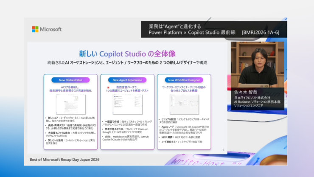
Task: Select the New Orchestrator pill label
Action: click(x=70, y=80)
